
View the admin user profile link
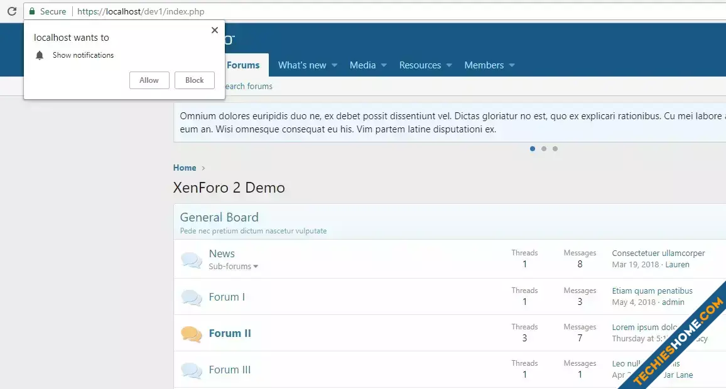click(x=673, y=302)
